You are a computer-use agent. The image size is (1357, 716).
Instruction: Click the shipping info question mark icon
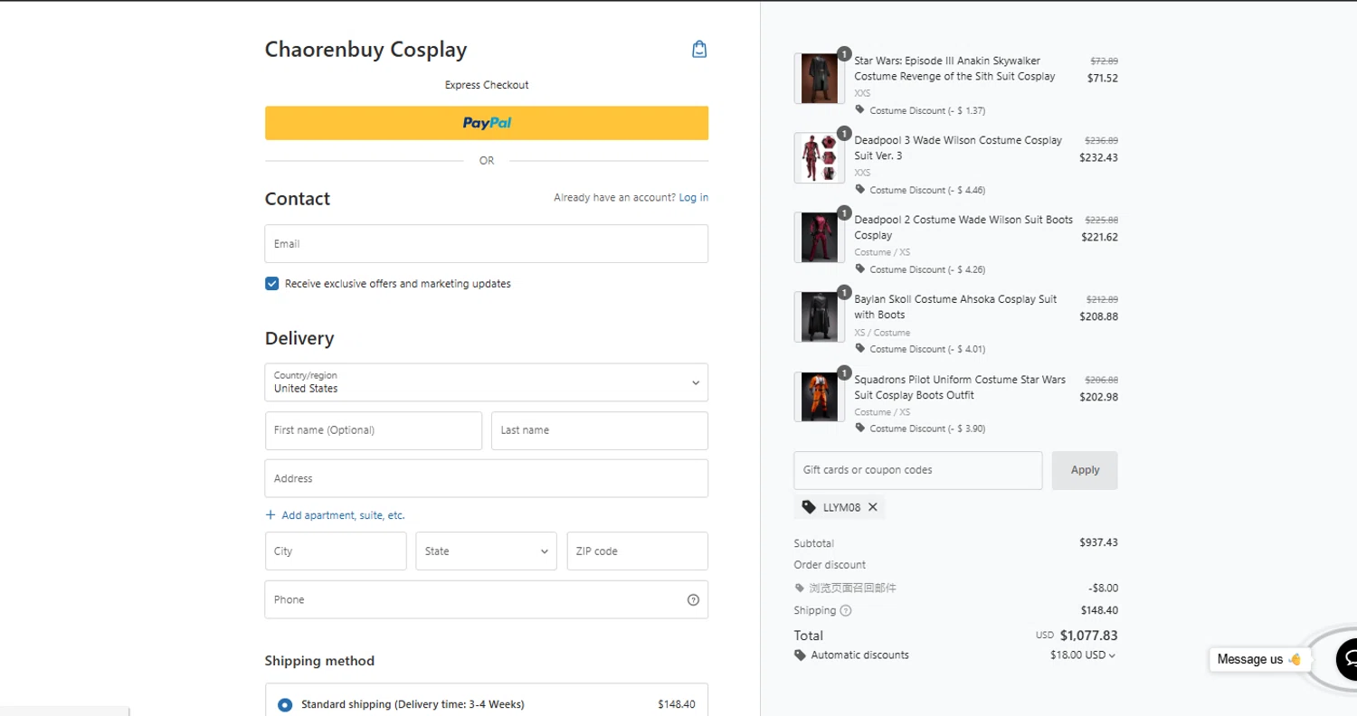[x=846, y=610]
